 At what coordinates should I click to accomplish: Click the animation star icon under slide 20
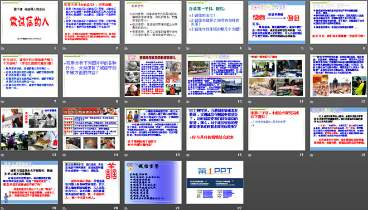(x=64, y=208)
